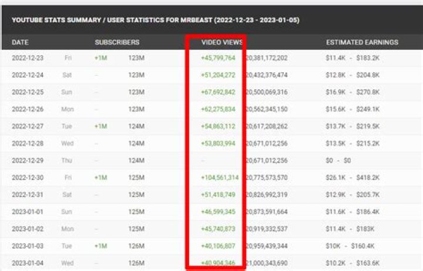Click the 2022-12-29 Thu row date
The height and width of the screenshot is (271, 423).
pyautogui.click(x=28, y=160)
